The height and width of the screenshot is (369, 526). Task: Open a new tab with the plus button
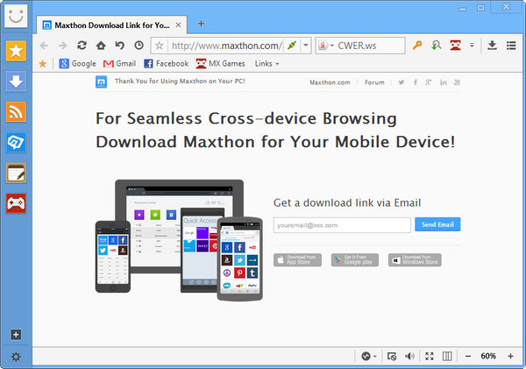[x=201, y=24]
